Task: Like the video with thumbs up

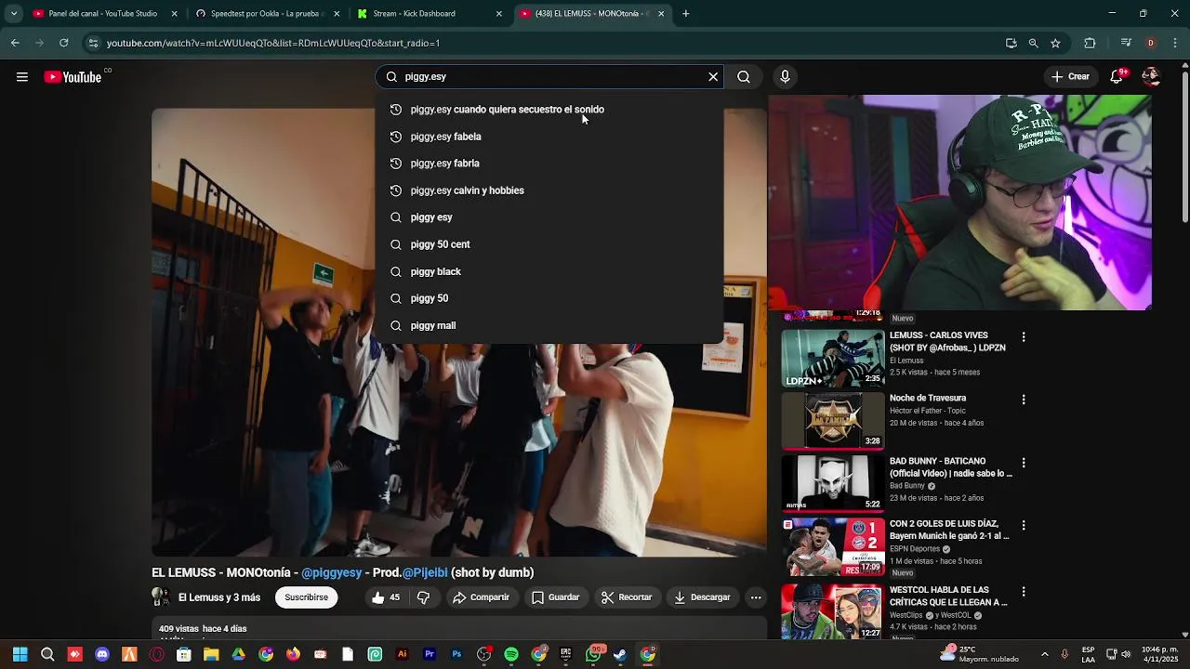Action: [x=386, y=597]
